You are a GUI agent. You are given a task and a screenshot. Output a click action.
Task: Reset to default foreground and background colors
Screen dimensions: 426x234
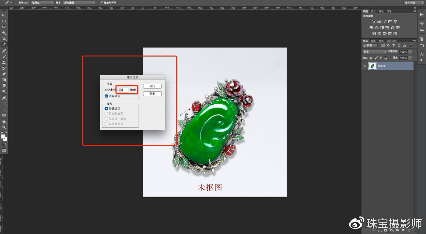tap(2, 132)
